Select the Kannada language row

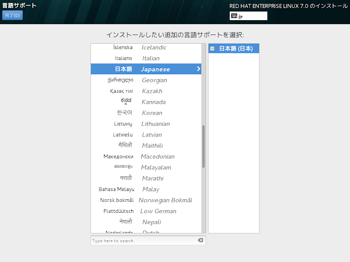[146, 102]
